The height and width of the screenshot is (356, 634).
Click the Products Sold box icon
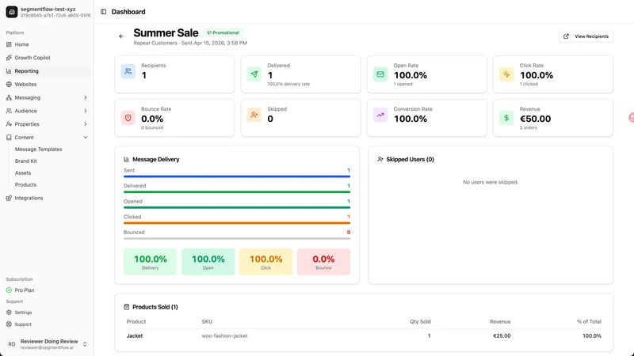click(x=127, y=307)
